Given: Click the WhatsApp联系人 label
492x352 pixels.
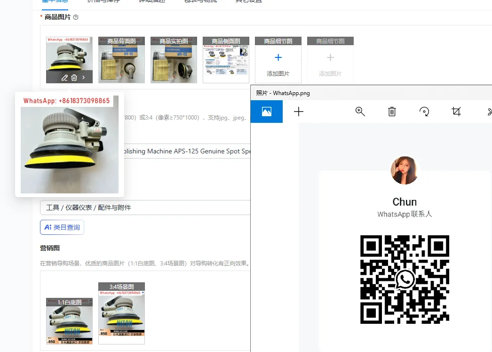Looking at the screenshot, I should pyautogui.click(x=405, y=214).
